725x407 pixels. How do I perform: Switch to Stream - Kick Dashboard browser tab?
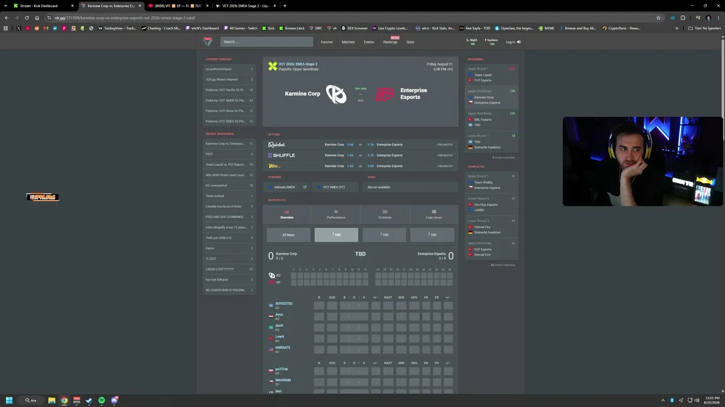coord(43,6)
